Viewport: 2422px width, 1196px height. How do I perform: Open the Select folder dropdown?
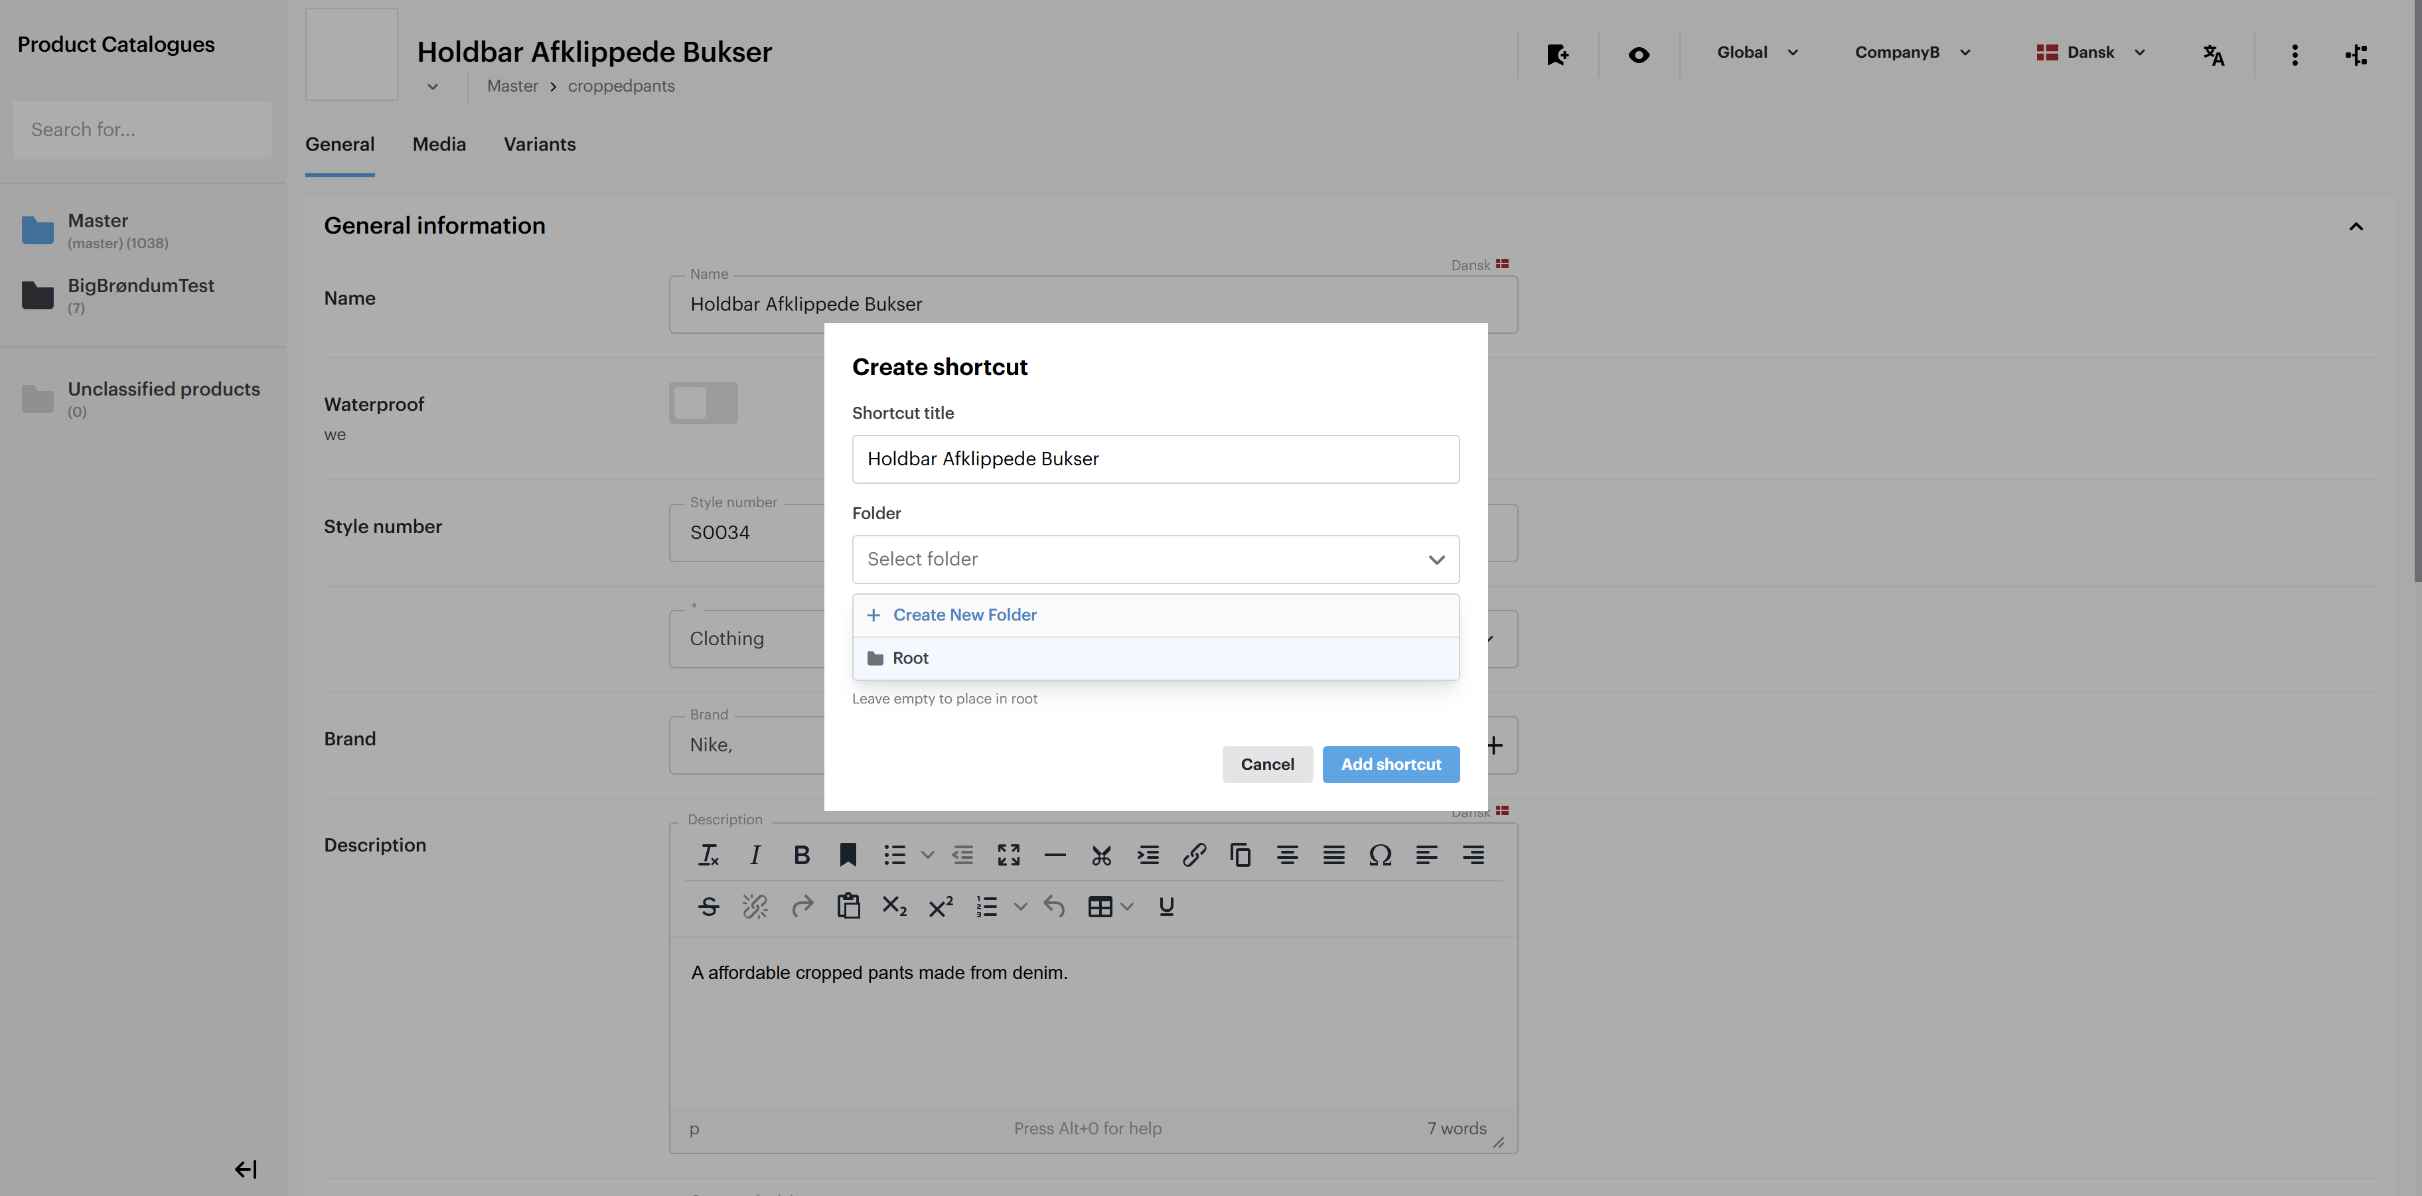point(1155,560)
